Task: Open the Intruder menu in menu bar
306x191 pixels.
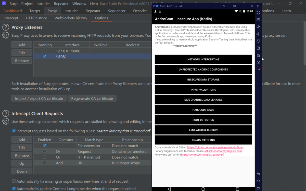Action: tap(43, 4)
